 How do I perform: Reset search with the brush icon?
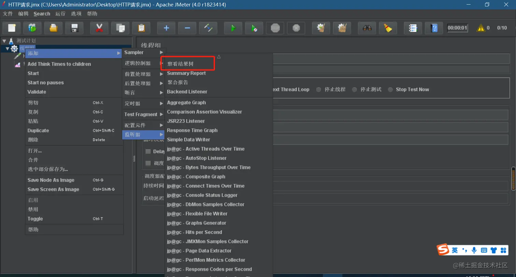click(x=388, y=28)
